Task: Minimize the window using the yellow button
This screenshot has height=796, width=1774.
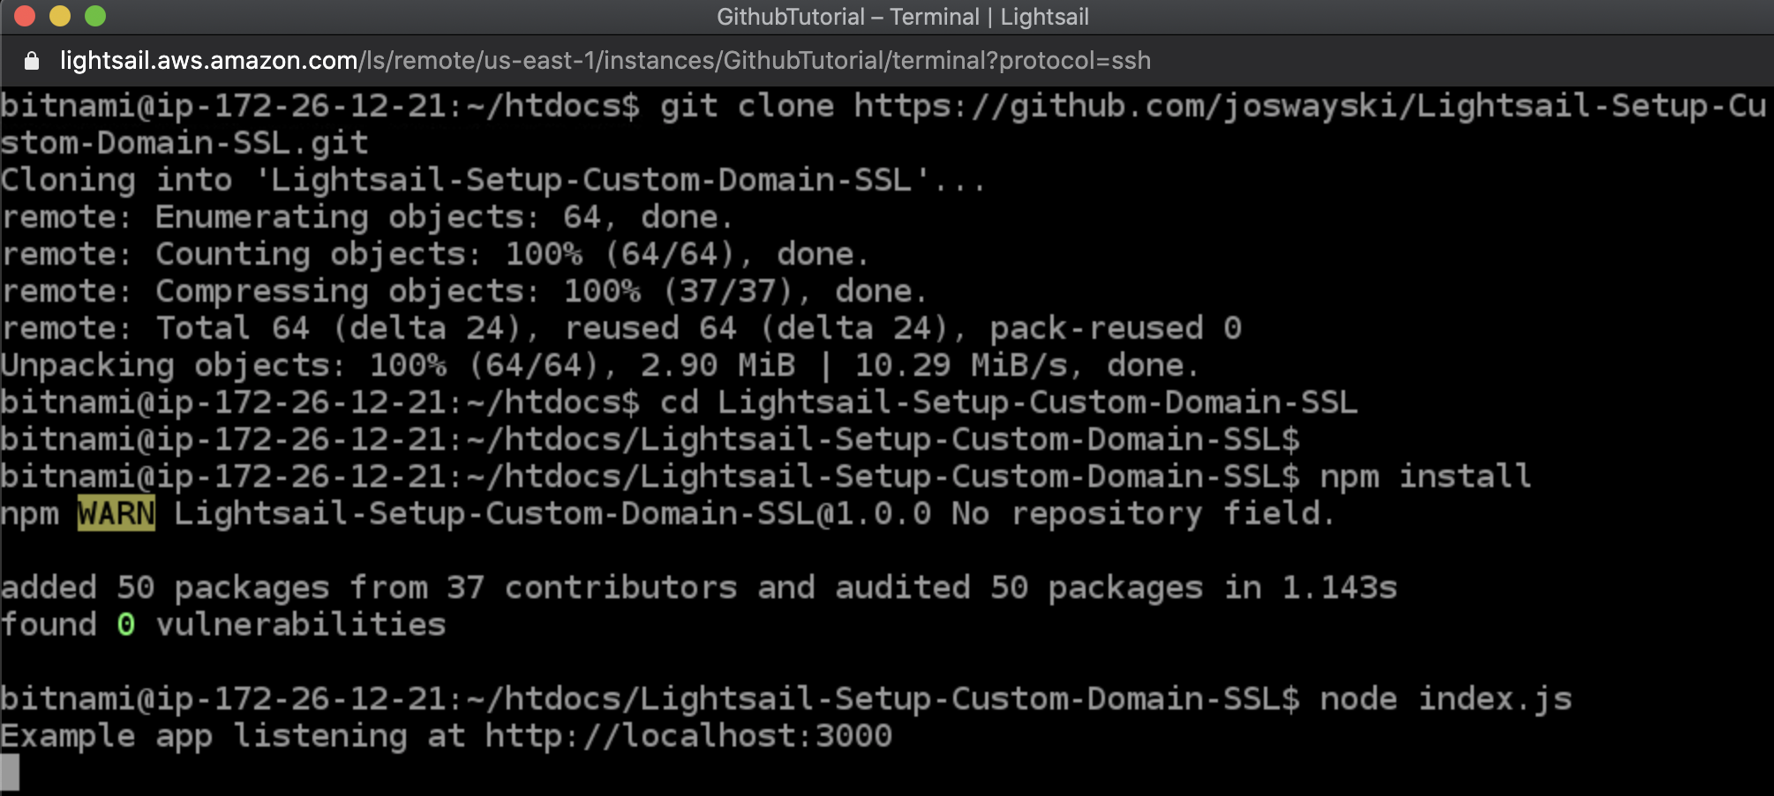Action: pos(60,16)
